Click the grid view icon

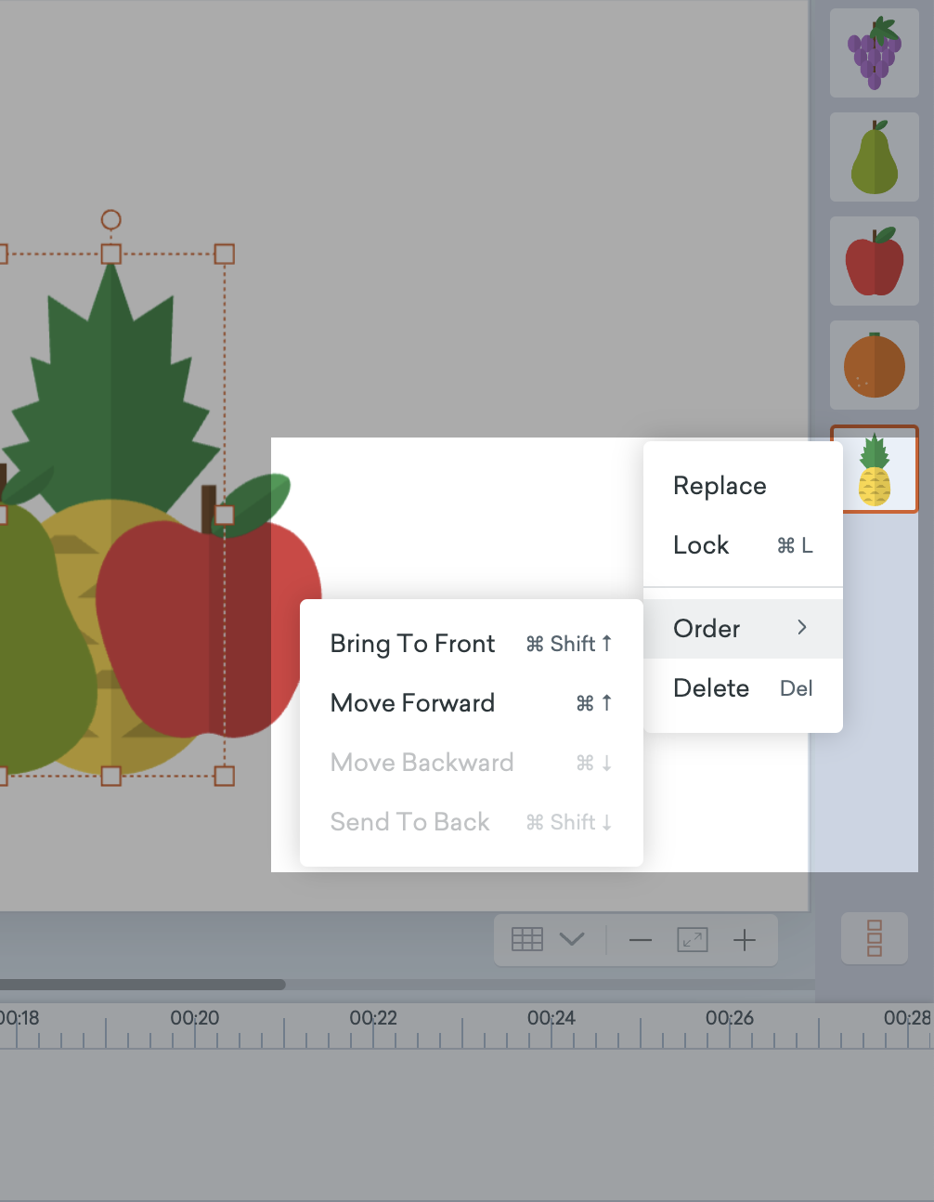pos(527,939)
